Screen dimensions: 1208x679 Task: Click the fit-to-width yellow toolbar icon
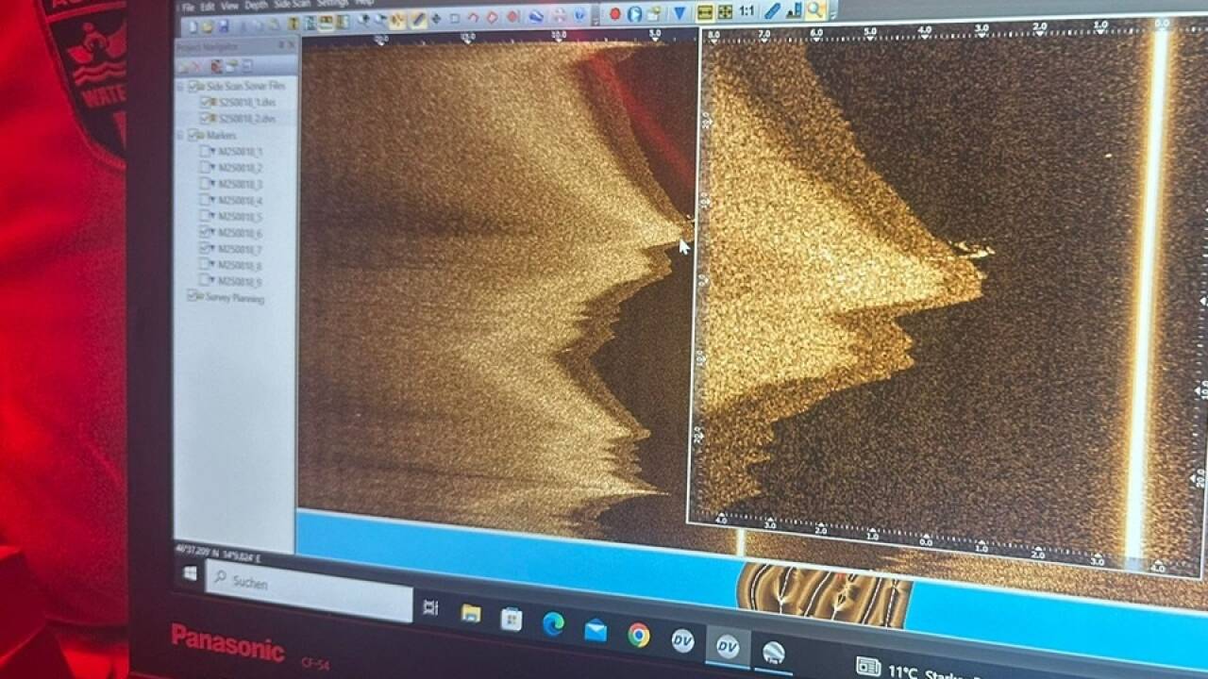pyautogui.click(x=704, y=12)
